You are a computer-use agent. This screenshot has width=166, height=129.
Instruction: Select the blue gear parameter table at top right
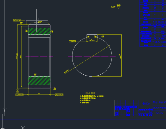tap(153, 23)
